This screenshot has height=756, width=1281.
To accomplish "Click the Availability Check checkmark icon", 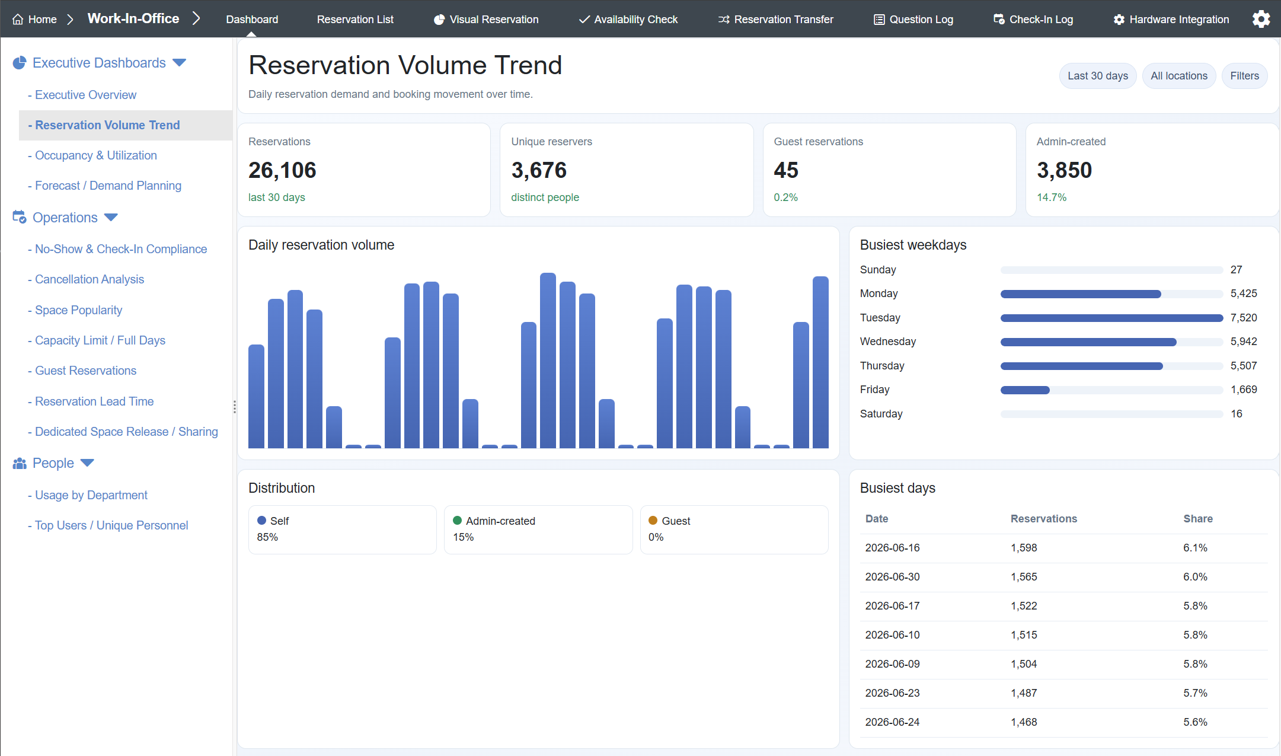I will pos(584,20).
